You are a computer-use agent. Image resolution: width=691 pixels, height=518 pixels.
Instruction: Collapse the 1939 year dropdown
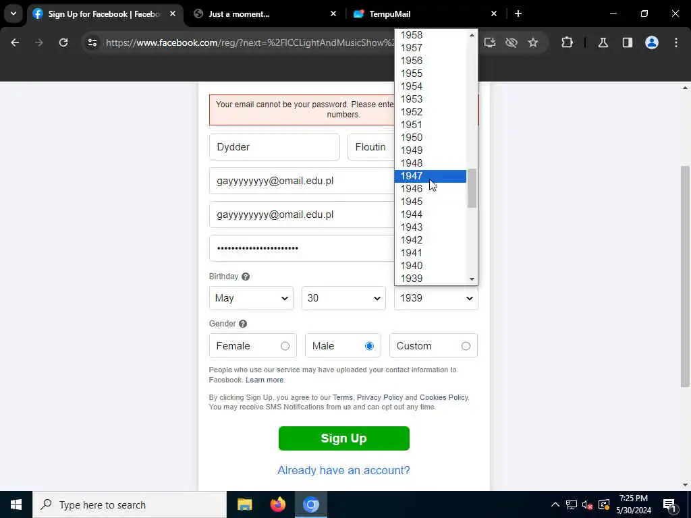pyautogui.click(x=437, y=298)
